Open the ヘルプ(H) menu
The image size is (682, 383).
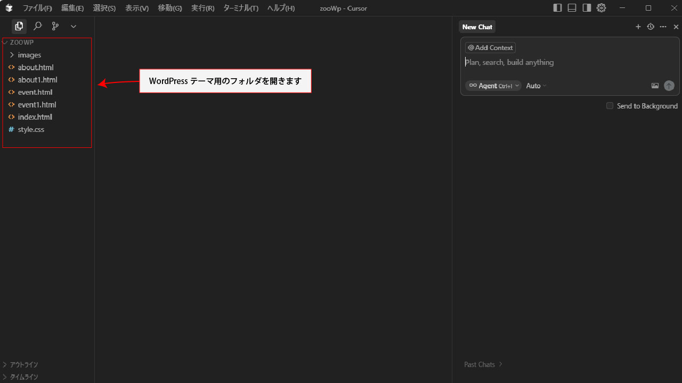[x=281, y=8]
